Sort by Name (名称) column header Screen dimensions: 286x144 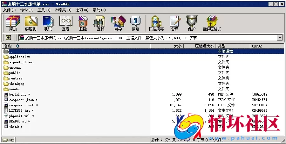pos(76,46)
